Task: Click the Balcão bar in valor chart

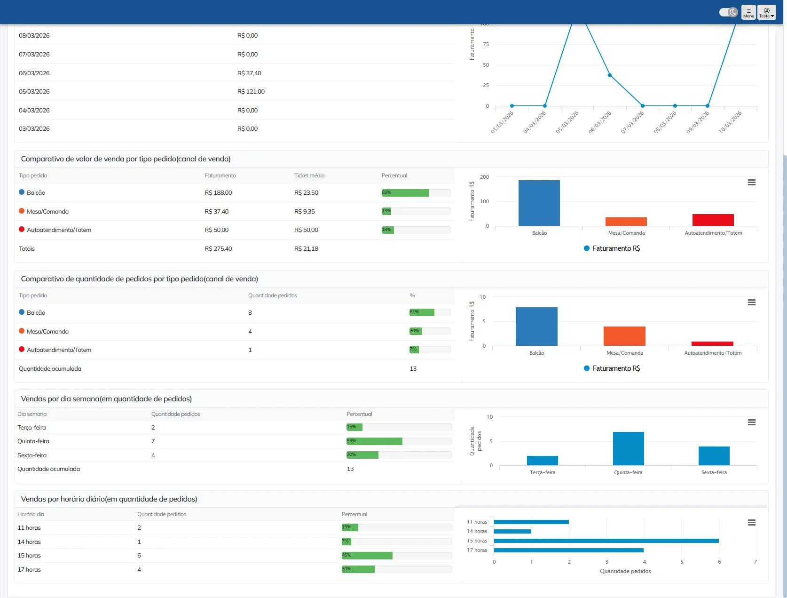Action: (539, 203)
